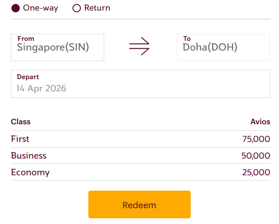Click the small Depart label text
Image resolution: width=279 pixels, height=224 pixels.
(x=28, y=77)
